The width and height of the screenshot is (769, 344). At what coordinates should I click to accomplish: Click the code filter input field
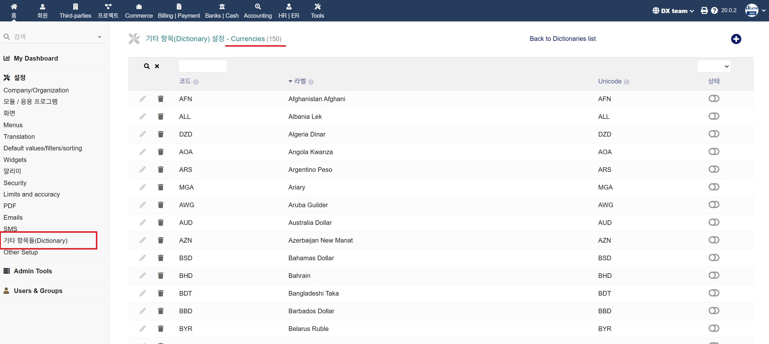point(203,66)
